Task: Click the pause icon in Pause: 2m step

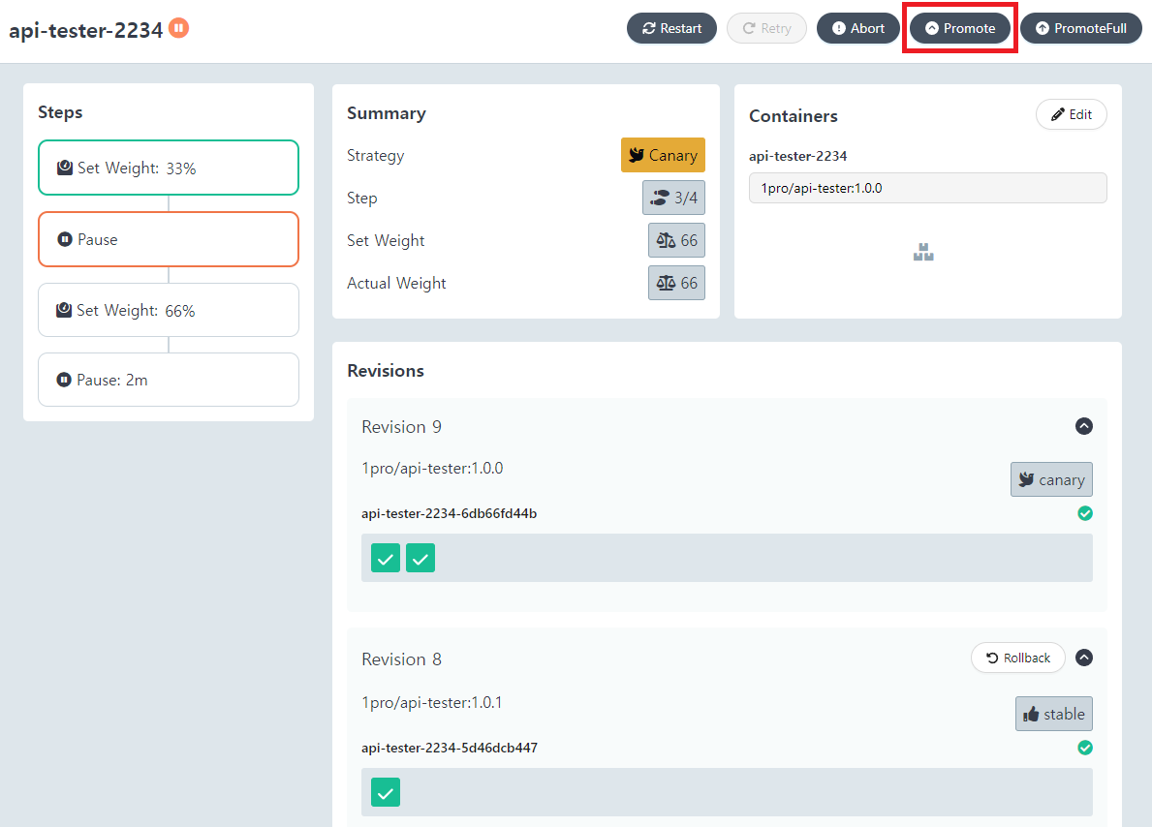Action: pyautogui.click(x=64, y=380)
